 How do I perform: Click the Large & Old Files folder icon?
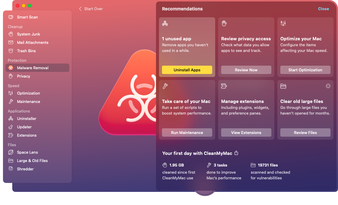click(x=10, y=161)
